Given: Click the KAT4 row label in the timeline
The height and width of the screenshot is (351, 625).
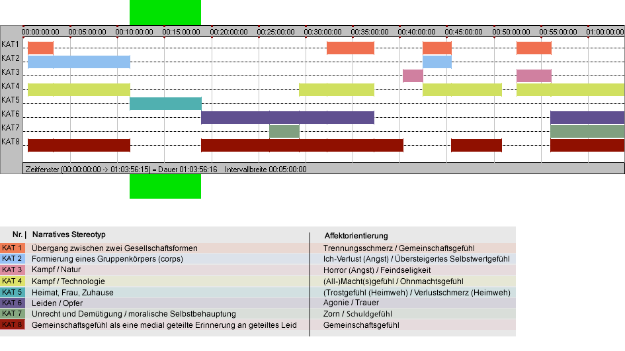Looking at the screenshot, I should click(11, 86).
